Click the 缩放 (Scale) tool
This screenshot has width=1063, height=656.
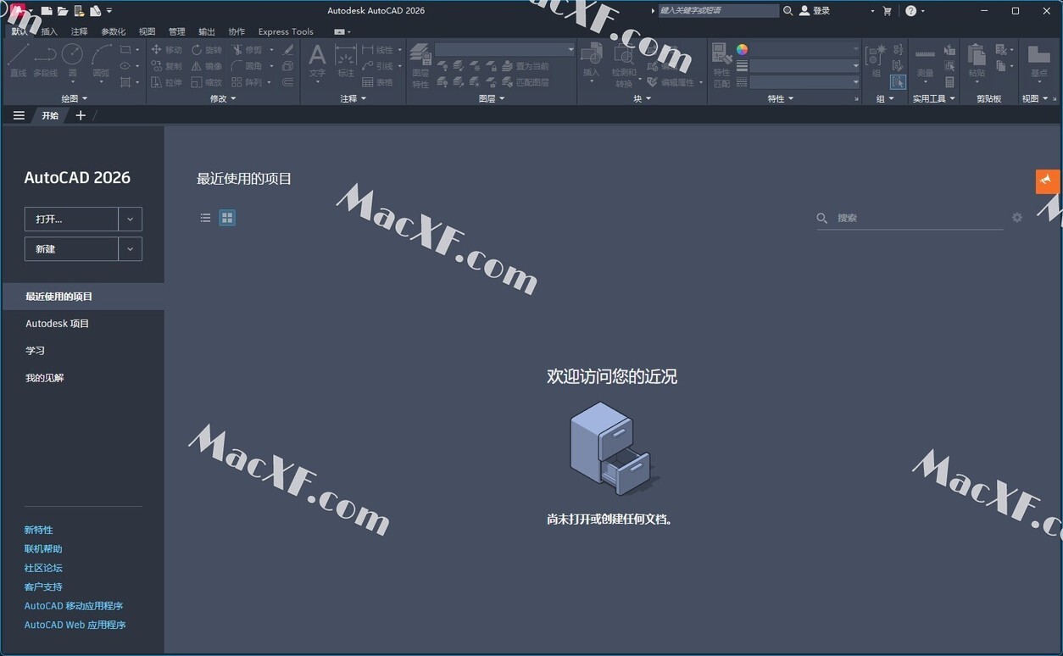coord(206,82)
